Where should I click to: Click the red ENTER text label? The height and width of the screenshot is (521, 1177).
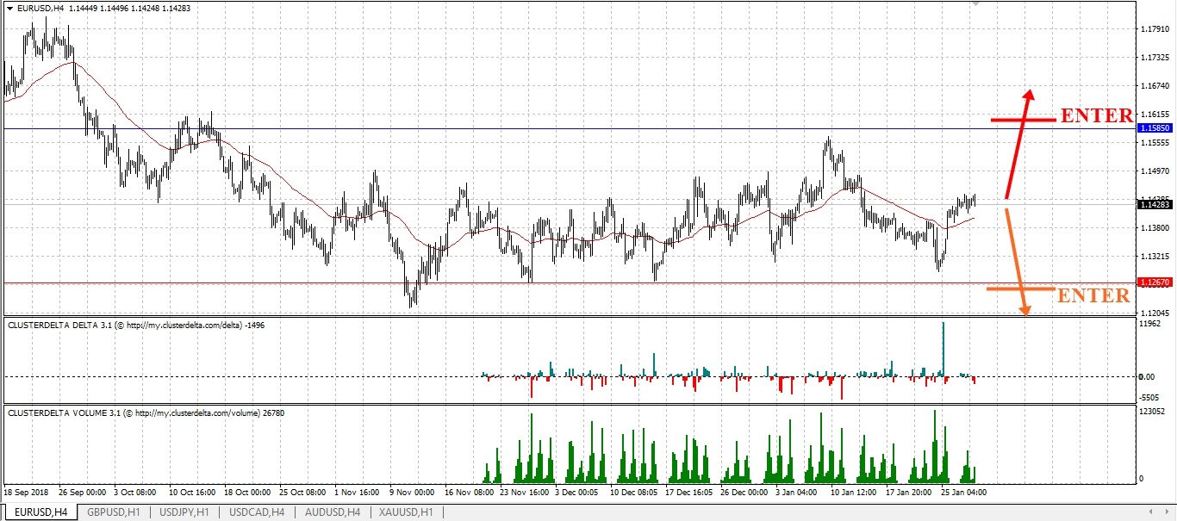pos(1096,116)
